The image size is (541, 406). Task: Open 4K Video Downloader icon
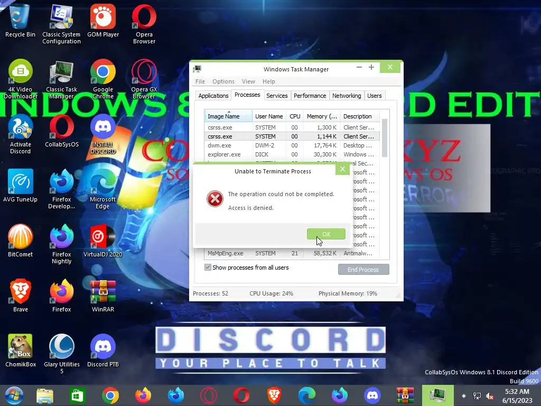(21, 79)
